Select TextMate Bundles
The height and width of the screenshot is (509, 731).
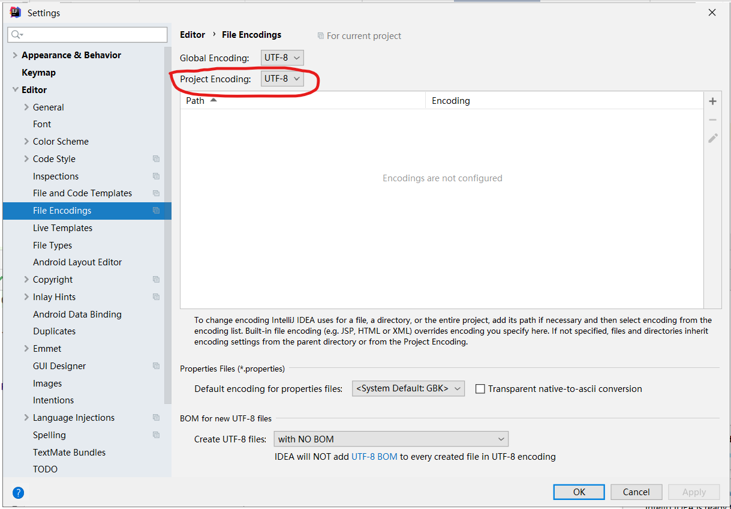click(x=69, y=453)
